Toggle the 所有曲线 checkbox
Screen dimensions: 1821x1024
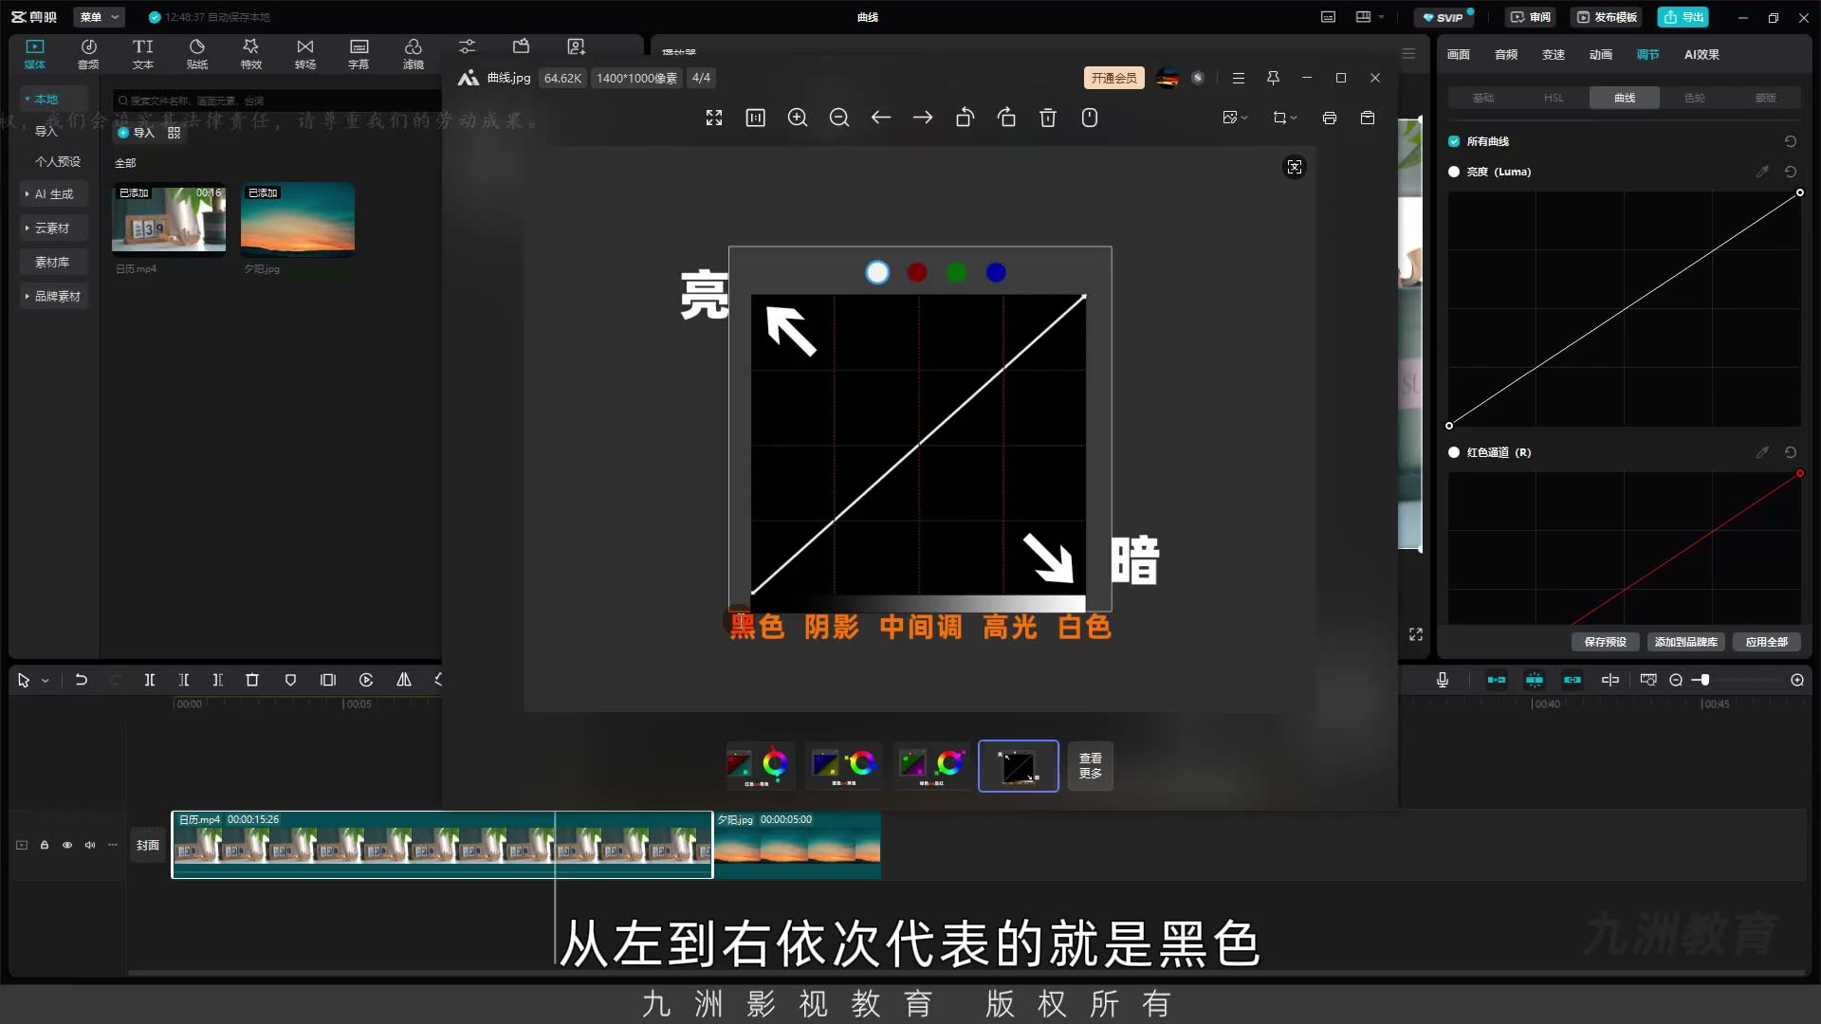point(1454,141)
